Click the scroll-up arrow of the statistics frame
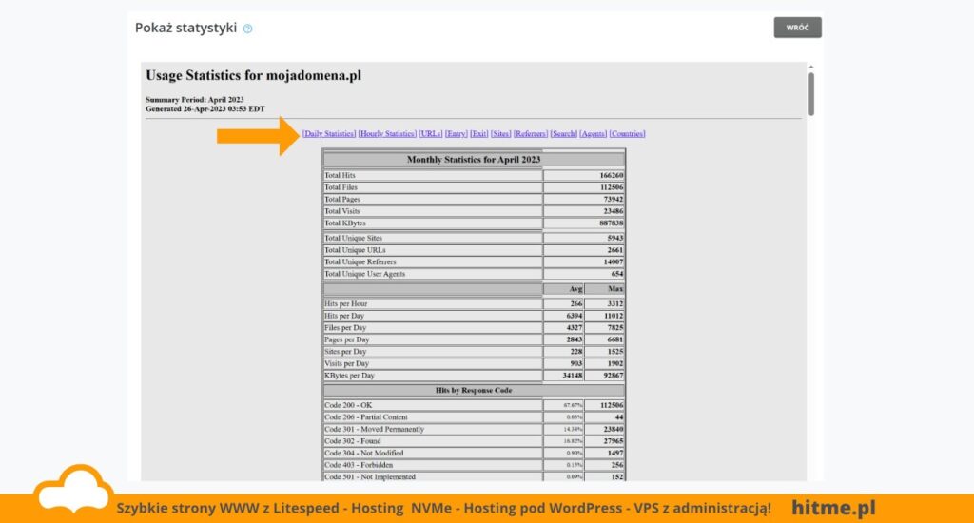The image size is (974, 523). click(811, 67)
